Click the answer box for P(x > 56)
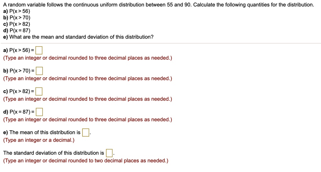 [39, 50]
